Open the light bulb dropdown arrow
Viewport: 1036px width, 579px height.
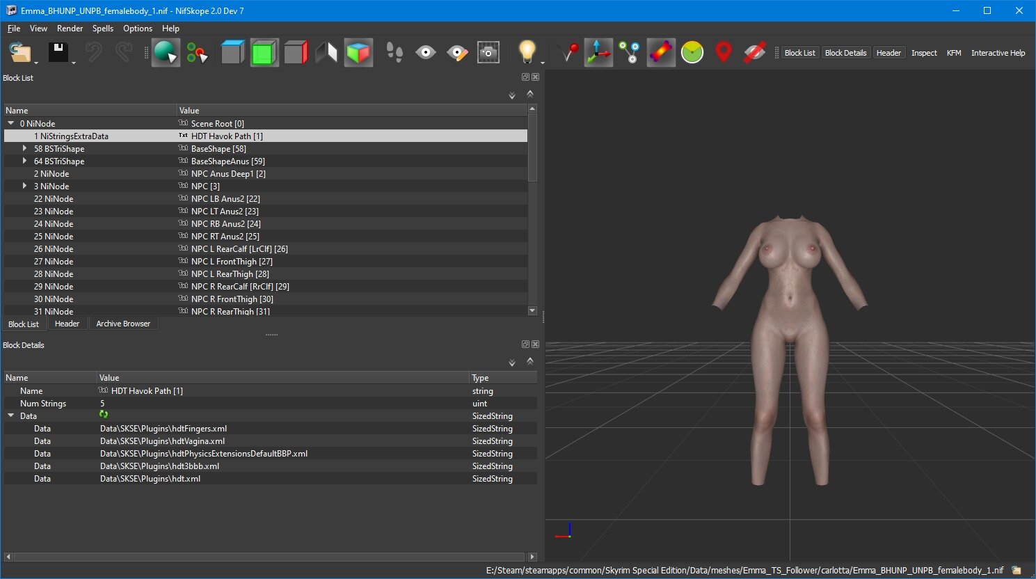(543, 63)
